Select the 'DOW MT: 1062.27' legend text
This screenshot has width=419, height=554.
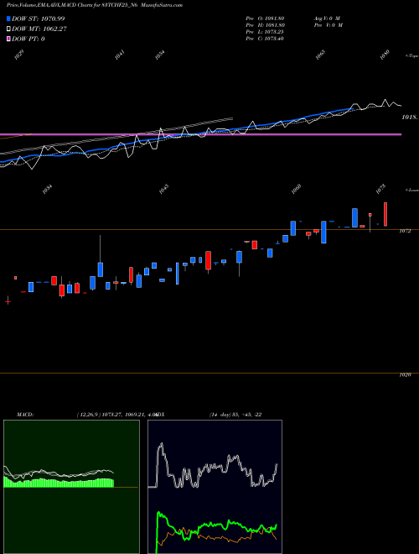(x=39, y=29)
